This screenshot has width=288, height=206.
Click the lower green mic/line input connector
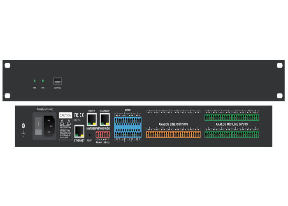tap(232, 134)
